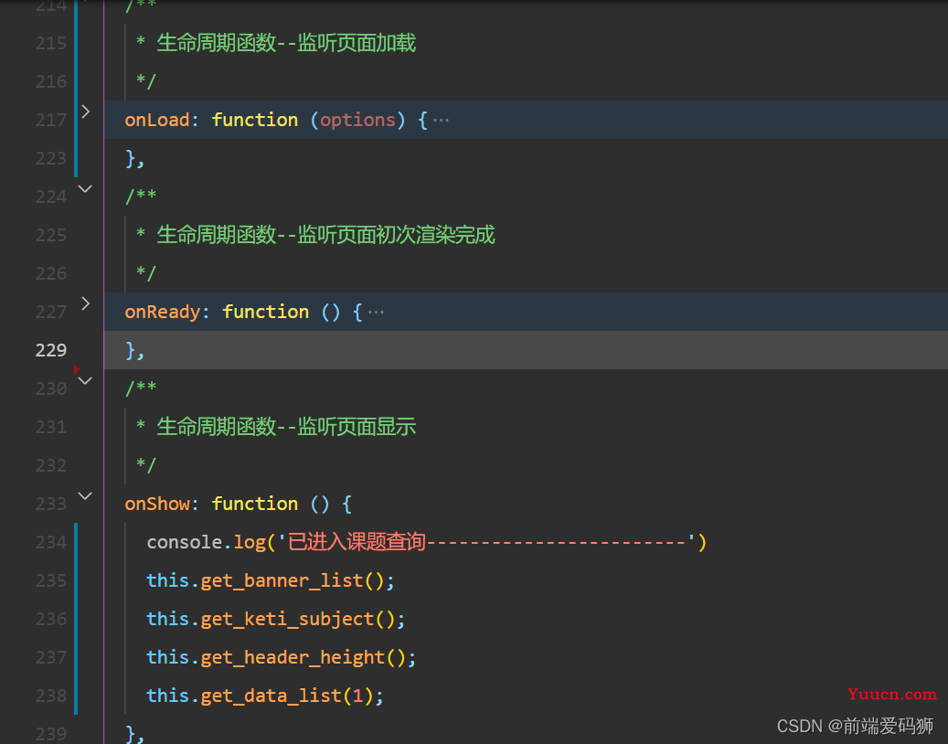Click line number 226 in gutter
The width and height of the screenshot is (948, 744).
tap(51, 273)
